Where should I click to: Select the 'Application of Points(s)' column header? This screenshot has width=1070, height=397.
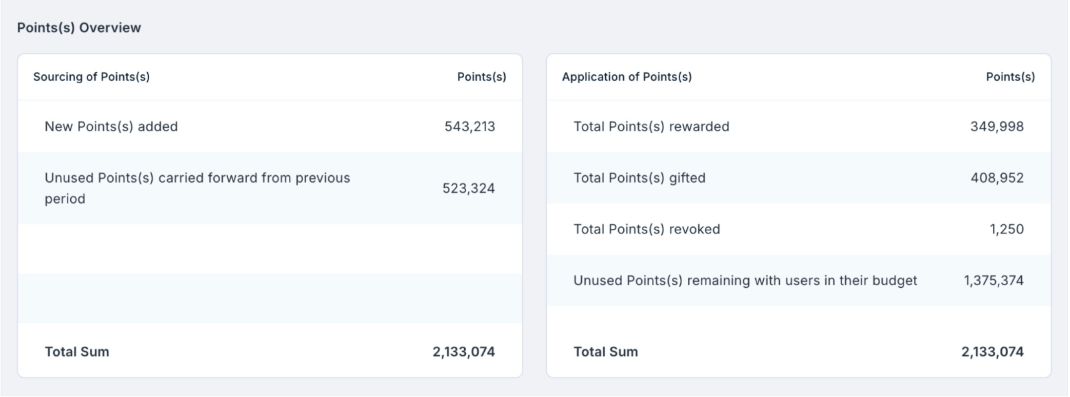[x=627, y=77]
